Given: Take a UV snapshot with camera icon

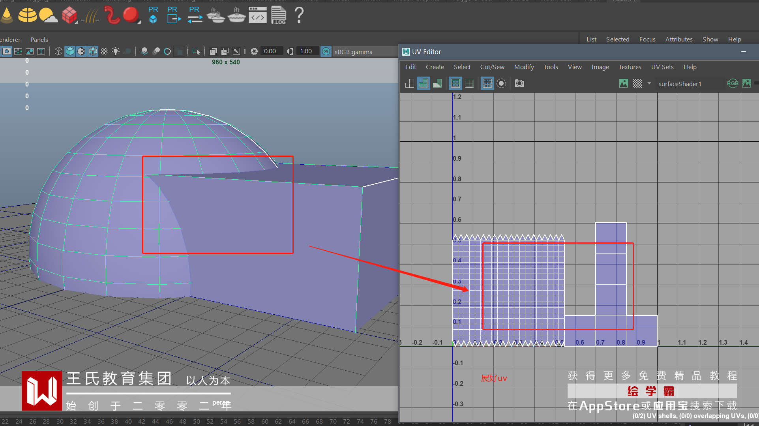Looking at the screenshot, I should (519, 83).
